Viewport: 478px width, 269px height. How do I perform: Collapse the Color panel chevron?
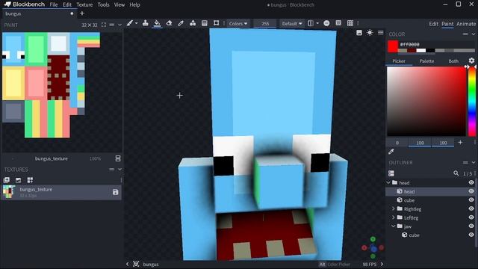tap(474, 34)
